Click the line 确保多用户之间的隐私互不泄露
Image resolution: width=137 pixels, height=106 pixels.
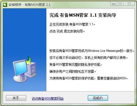click(x=73, y=71)
